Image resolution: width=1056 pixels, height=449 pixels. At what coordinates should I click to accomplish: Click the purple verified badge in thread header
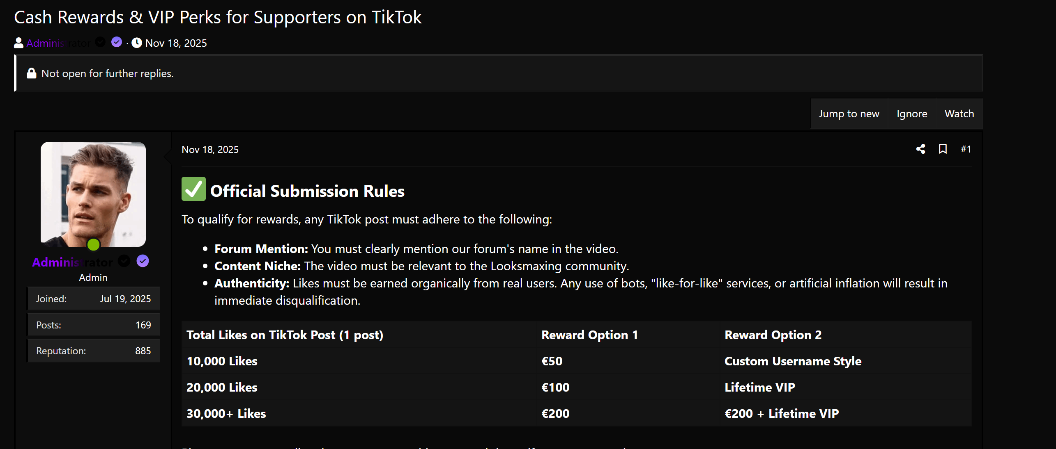click(x=117, y=42)
